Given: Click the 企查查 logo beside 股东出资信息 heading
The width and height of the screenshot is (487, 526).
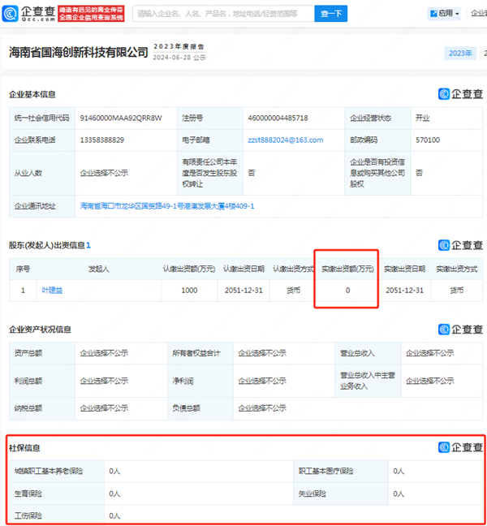Looking at the screenshot, I should [x=460, y=244].
